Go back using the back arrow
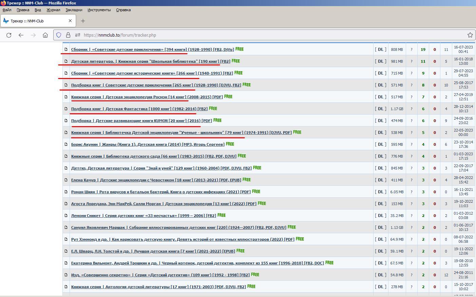Viewport: 476px width, 297px height. [21, 35]
